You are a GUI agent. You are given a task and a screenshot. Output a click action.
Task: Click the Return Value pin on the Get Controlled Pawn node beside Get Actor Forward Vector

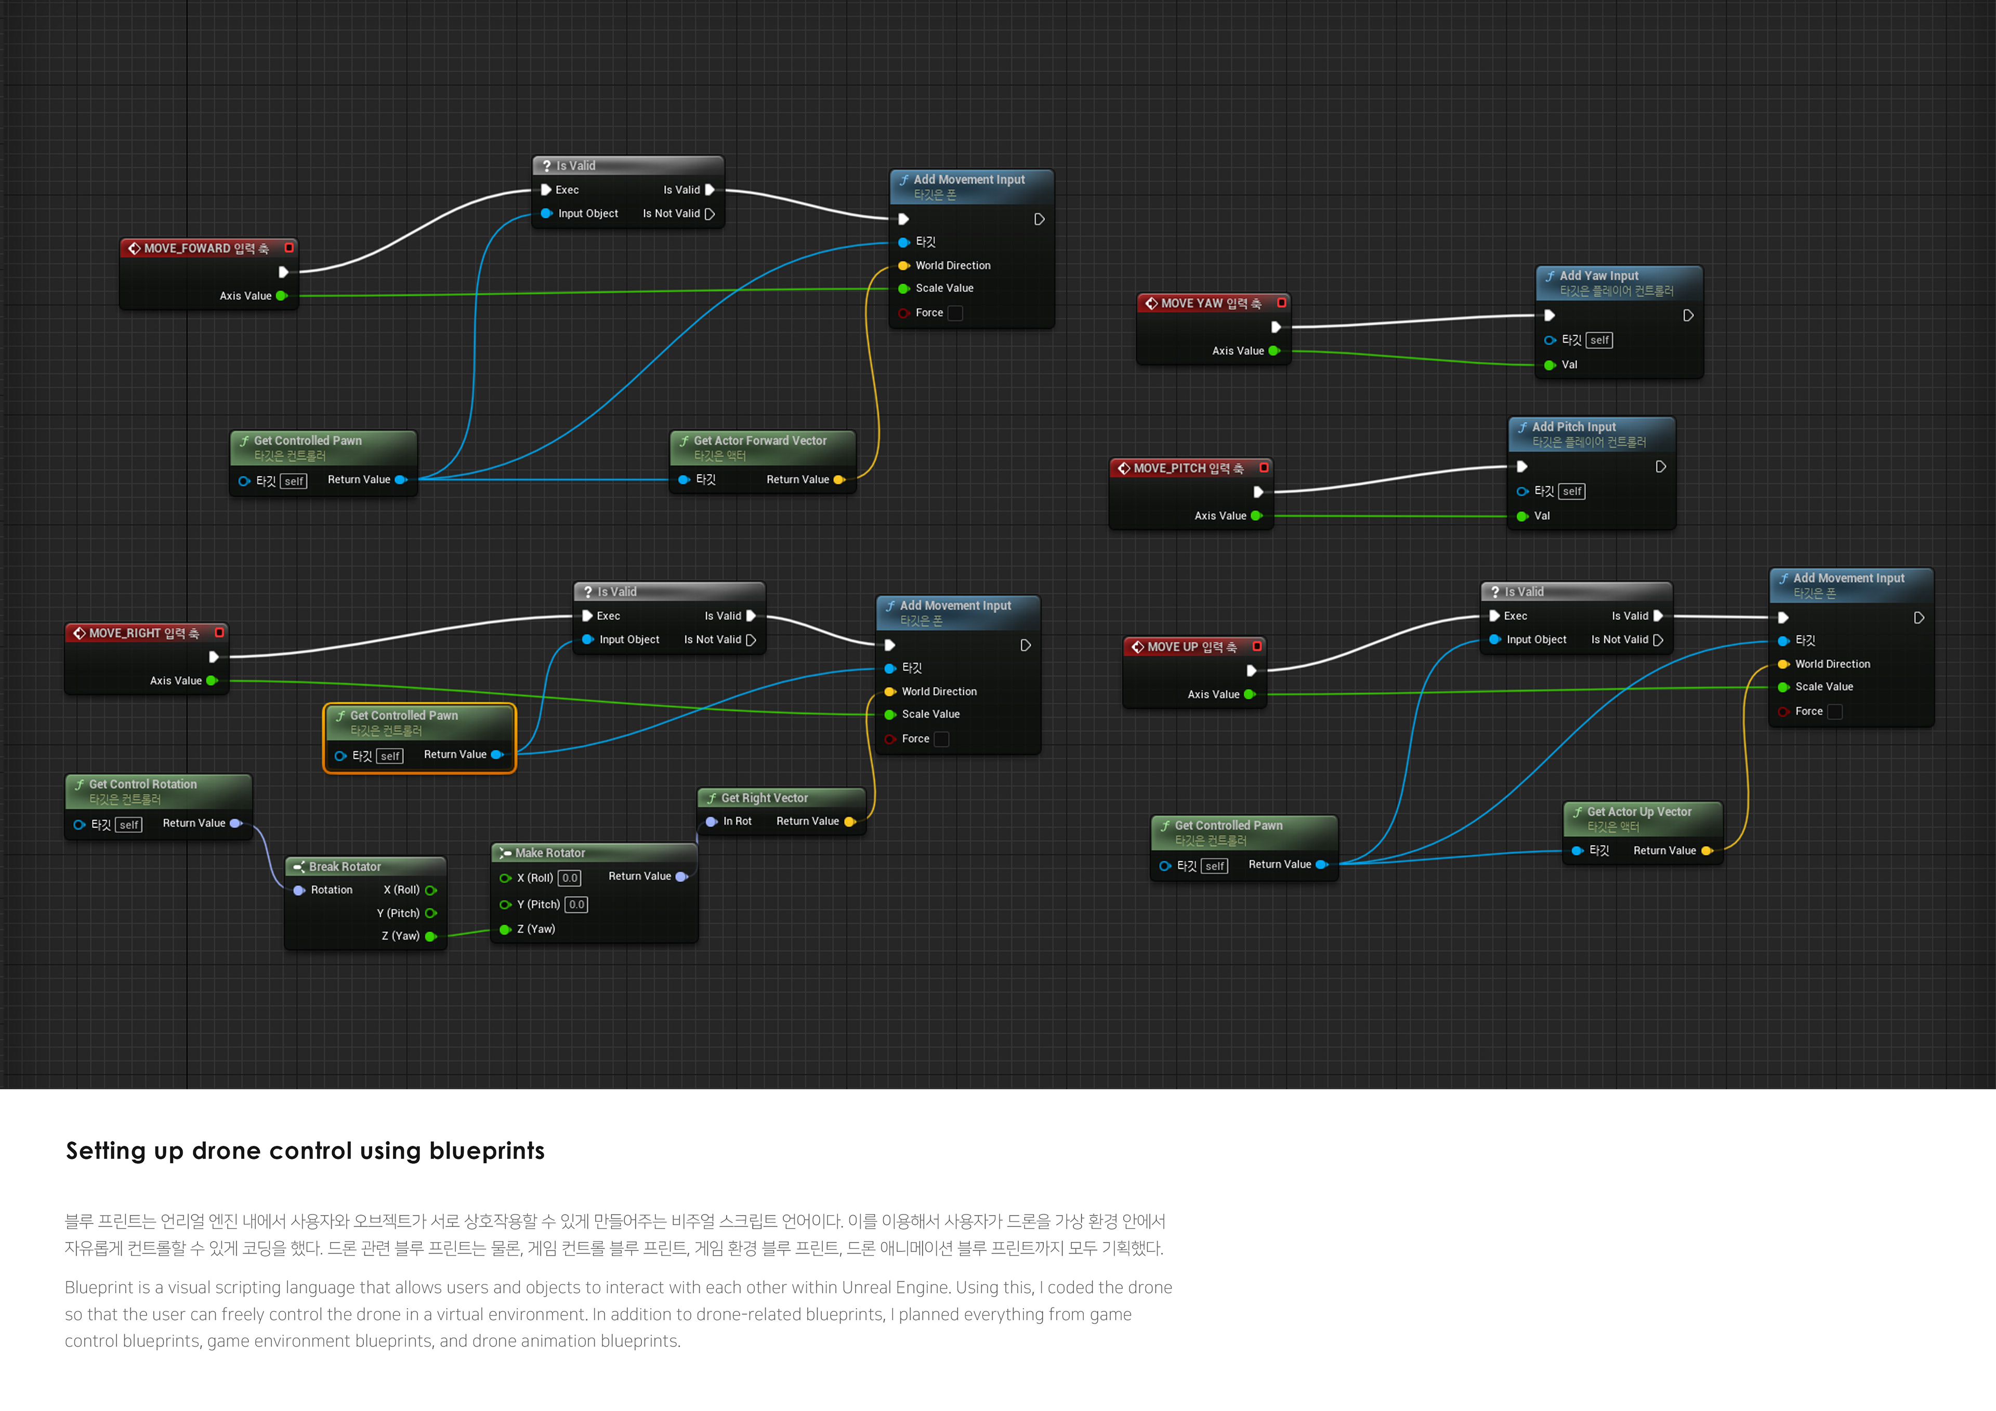pyautogui.click(x=401, y=480)
